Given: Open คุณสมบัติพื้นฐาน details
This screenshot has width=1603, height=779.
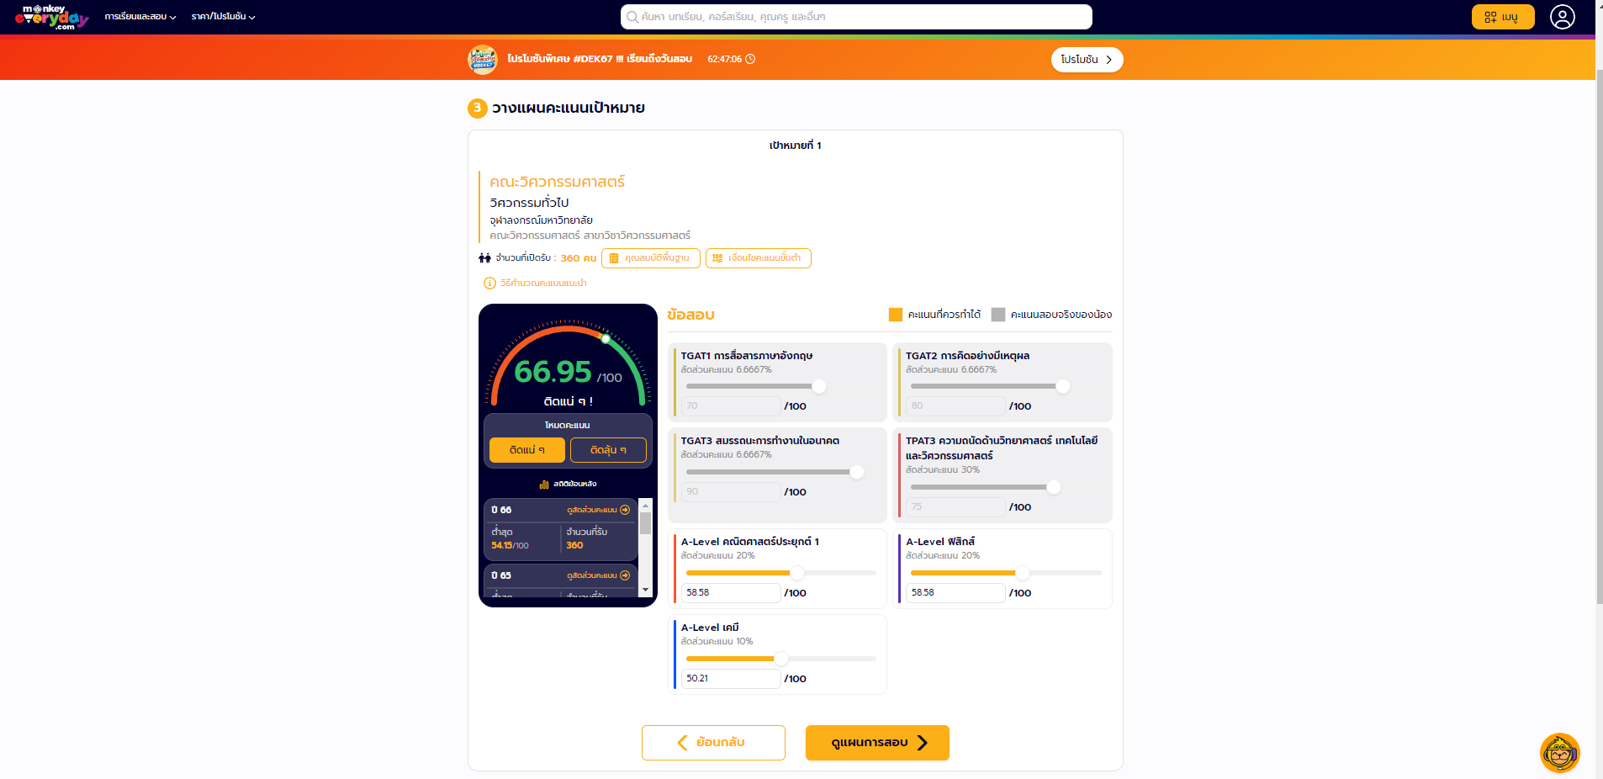Looking at the screenshot, I should 650,258.
